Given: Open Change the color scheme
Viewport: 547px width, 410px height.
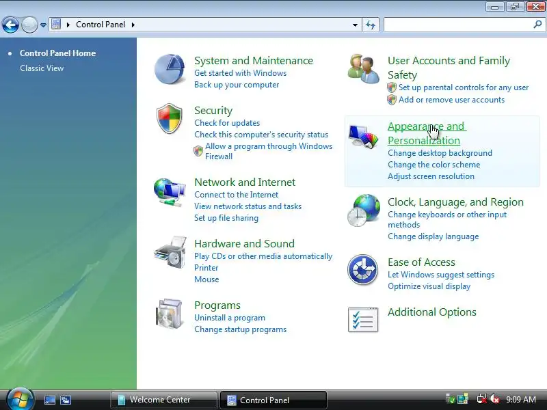Looking at the screenshot, I should click(434, 165).
